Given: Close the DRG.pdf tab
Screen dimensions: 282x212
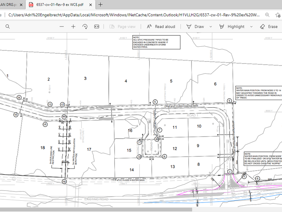Looking at the screenshot, I should pyautogui.click(x=20, y=5).
